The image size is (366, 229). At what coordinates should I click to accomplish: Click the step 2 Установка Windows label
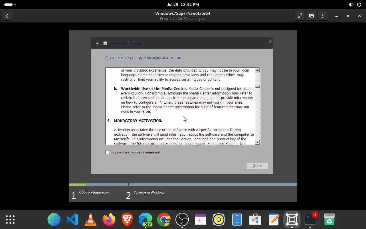coord(149,192)
